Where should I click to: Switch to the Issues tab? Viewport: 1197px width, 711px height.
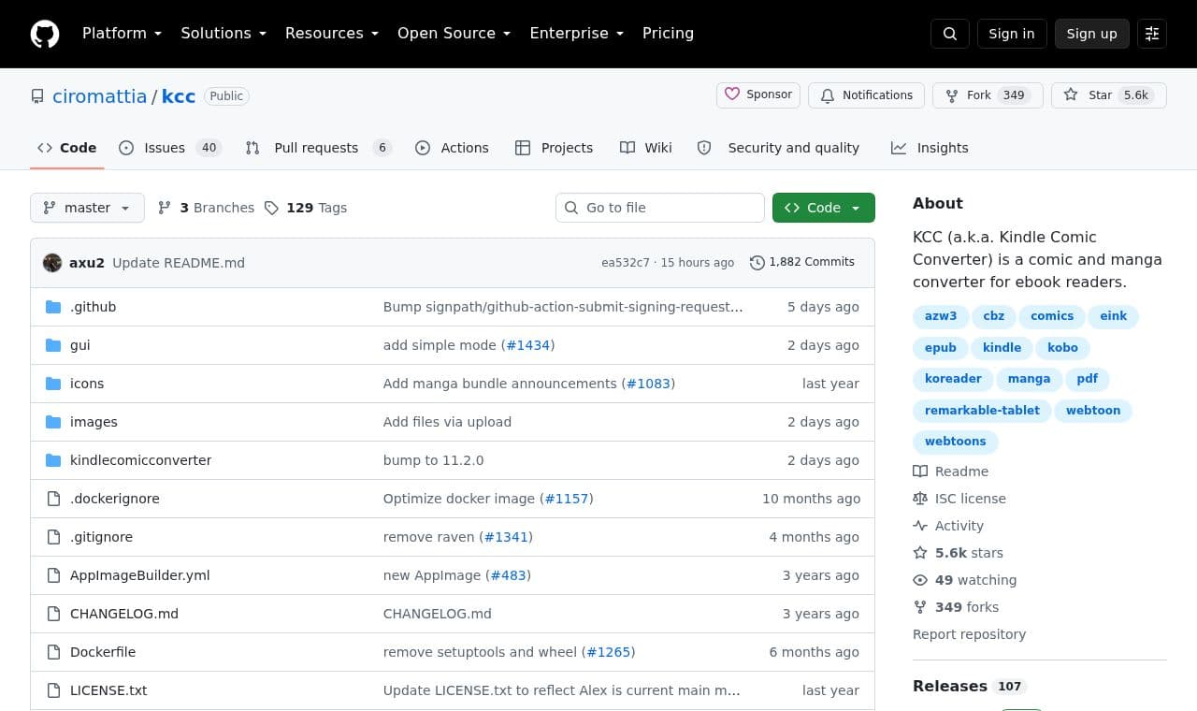[170, 148]
